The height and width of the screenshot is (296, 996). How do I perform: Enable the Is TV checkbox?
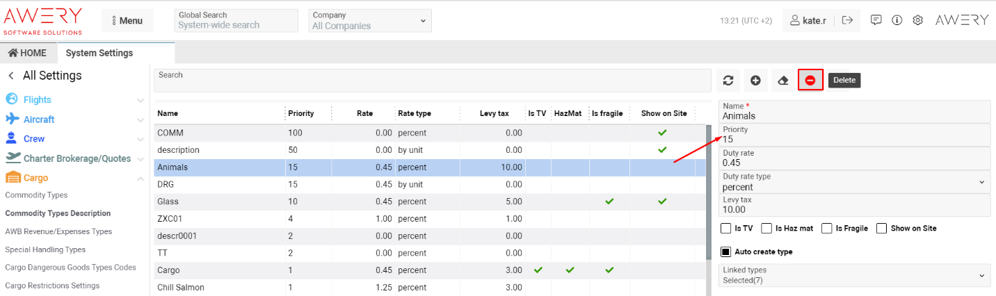click(x=726, y=228)
